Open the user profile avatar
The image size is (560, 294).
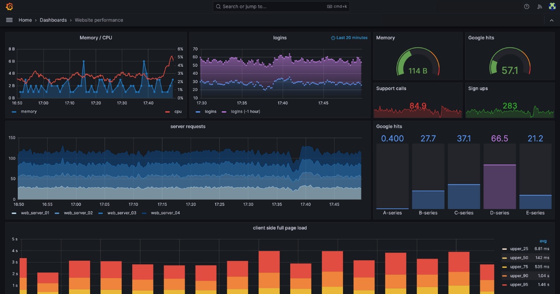553,7
